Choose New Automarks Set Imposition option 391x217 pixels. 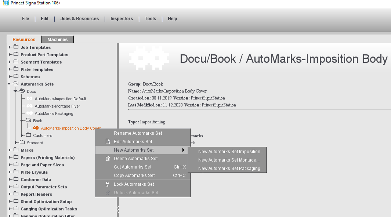pos(231,152)
